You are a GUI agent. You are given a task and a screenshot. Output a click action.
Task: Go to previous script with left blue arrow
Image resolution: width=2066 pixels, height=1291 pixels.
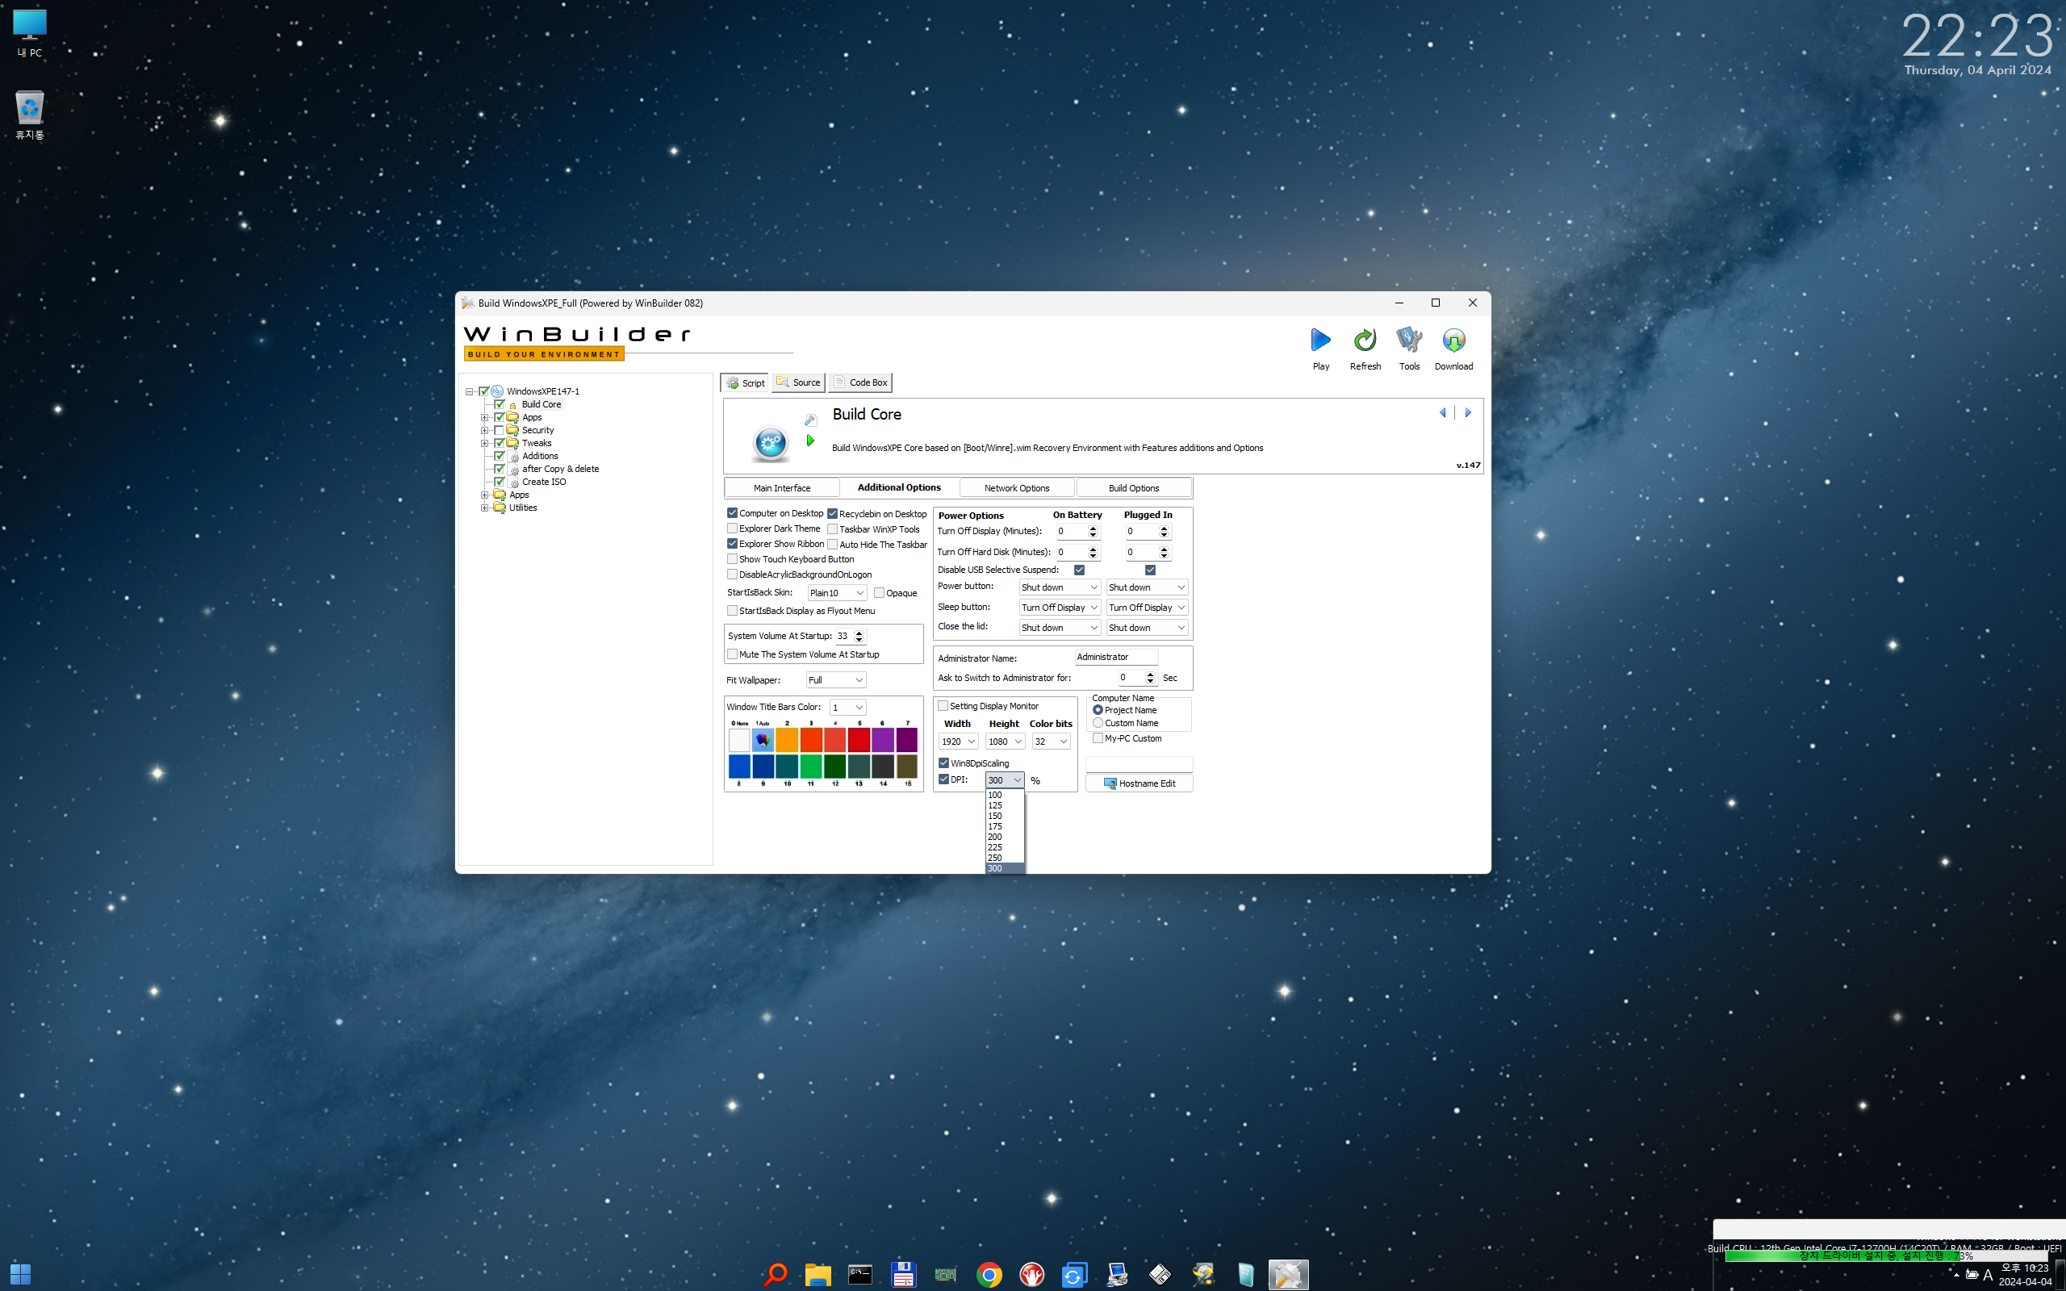[1443, 412]
